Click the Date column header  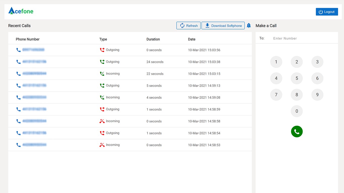pyautogui.click(x=192, y=39)
